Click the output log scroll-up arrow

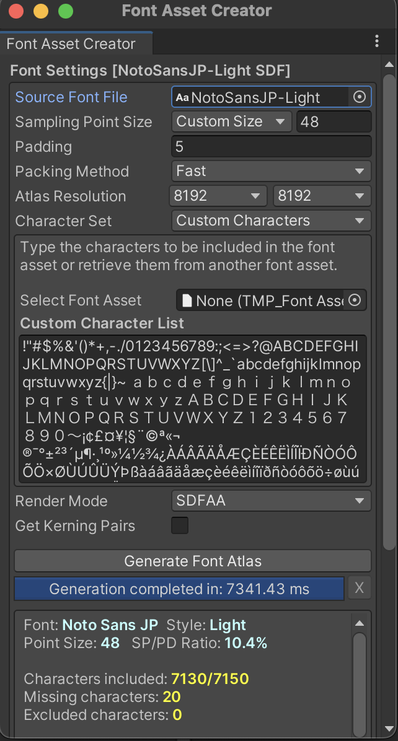coord(360,623)
